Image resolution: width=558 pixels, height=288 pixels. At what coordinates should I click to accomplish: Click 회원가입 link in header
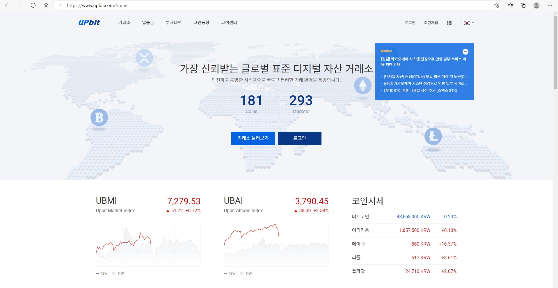431,23
